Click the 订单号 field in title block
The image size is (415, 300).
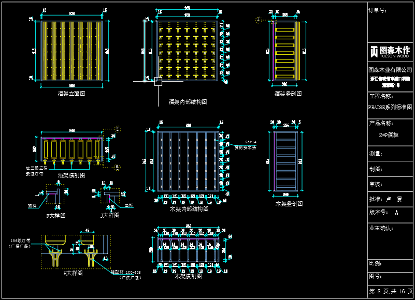click(x=377, y=10)
